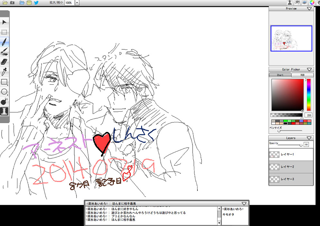Select layer レイヤー3
This screenshot has height=226, width=320.
[x=291, y=179]
